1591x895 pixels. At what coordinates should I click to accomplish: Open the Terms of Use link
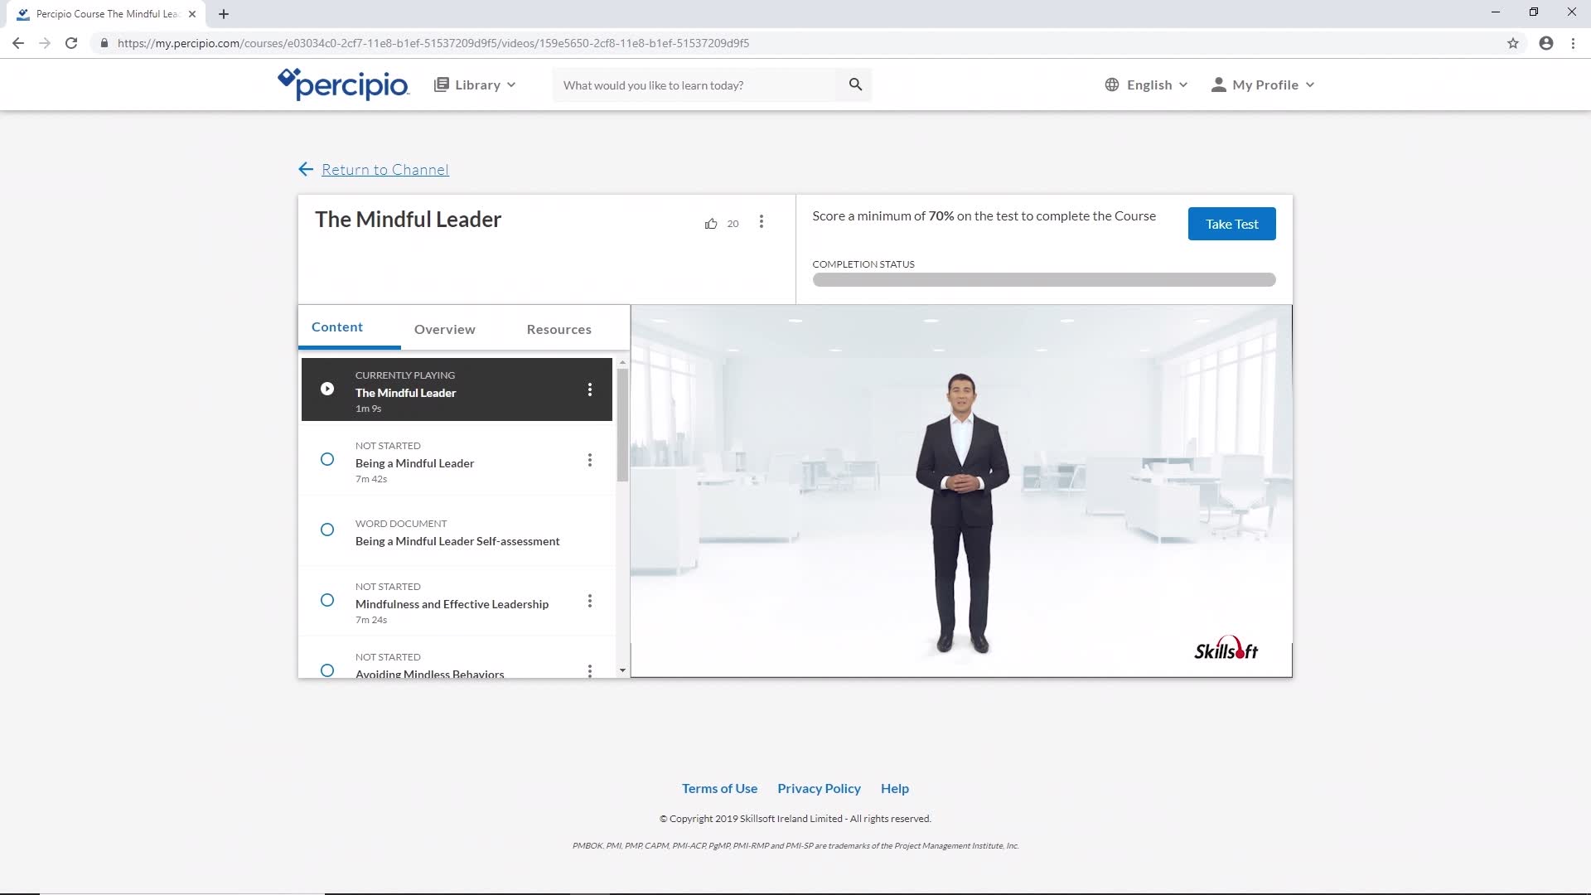point(719,788)
